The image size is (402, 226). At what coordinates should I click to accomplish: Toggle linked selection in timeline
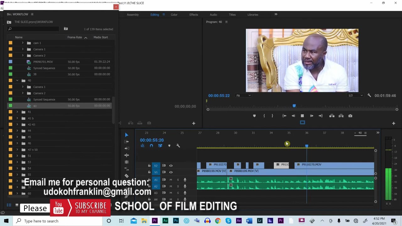(160, 146)
